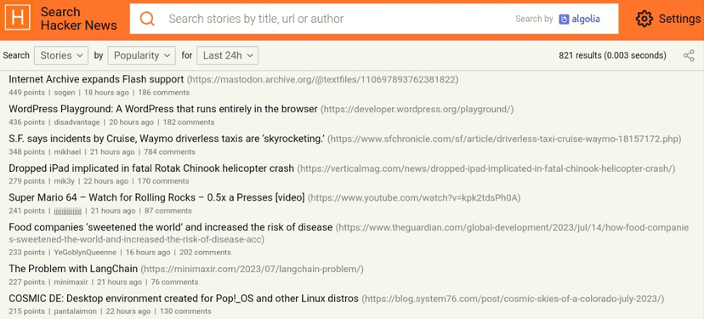The width and height of the screenshot is (704, 319).
Task: Click 449 points on Flash story
Action: tap(26, 93)
